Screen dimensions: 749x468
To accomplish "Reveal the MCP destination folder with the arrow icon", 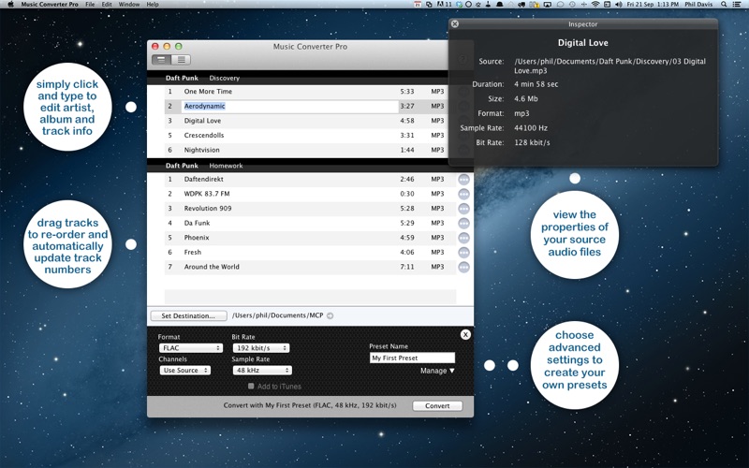I will (x=330, y=315).
